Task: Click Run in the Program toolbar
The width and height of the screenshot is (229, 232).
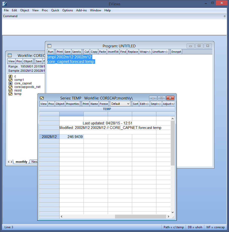Action: [x=50, y=52]
